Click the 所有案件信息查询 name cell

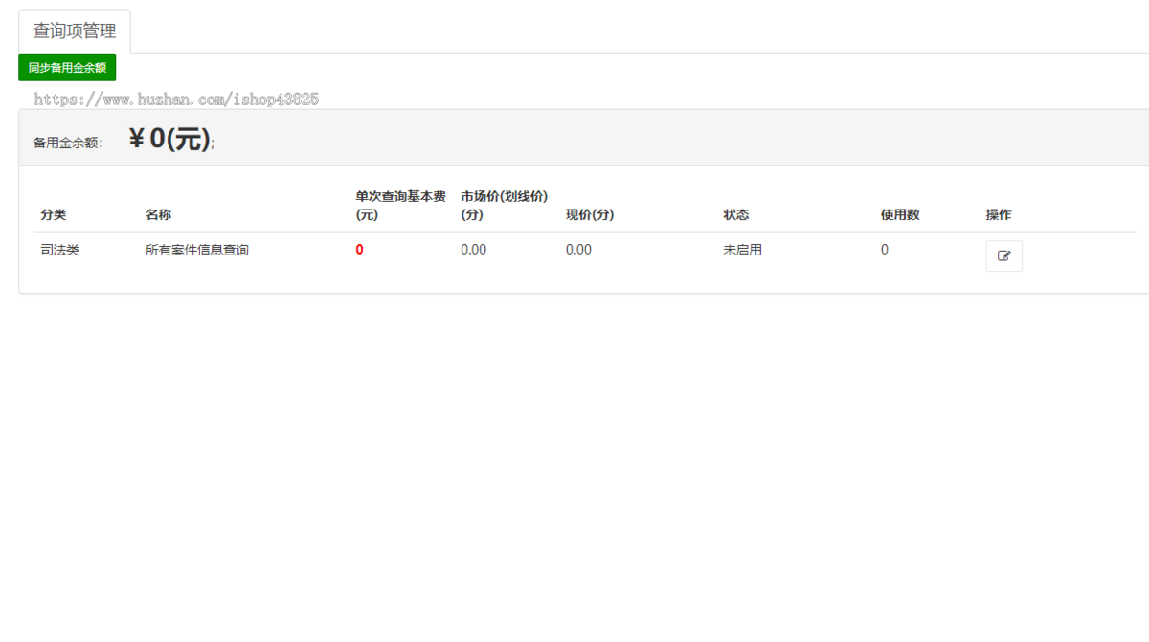pos(197,250)
